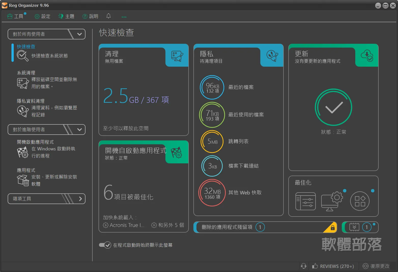
Task: Click the monitor gear icon under 最佳化
Action: coord(332,201)
